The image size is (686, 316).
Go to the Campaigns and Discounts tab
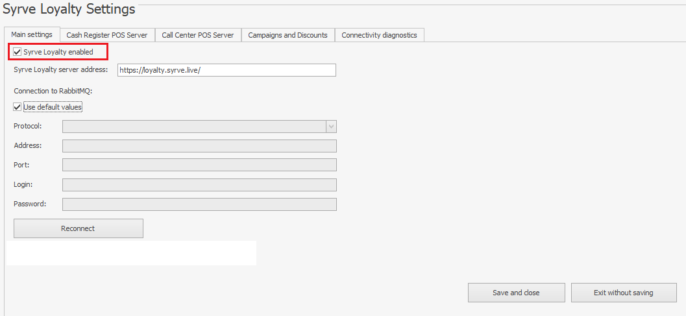click(288, 35)
